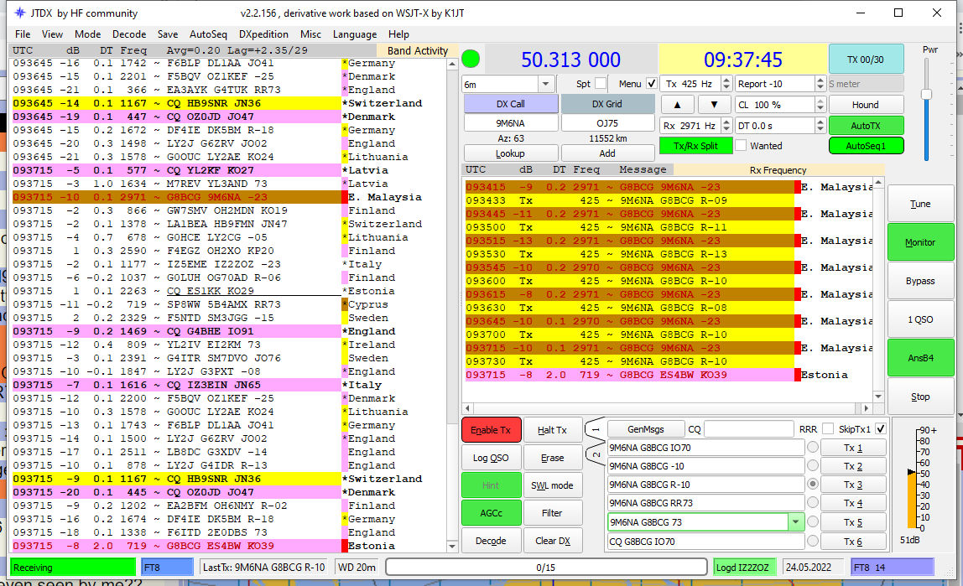963x586 pixels.
Task: Expand the 9M6NA G8BCG 73 message dropdown
Action: (x=796, y=522)
